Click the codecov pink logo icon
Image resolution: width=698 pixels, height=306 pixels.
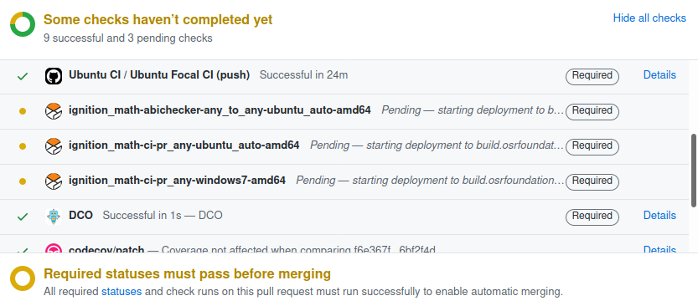54,248
